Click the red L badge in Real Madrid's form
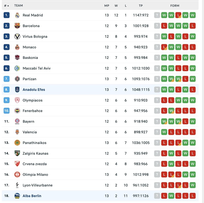Screen dimensions: 204x203 178,15
